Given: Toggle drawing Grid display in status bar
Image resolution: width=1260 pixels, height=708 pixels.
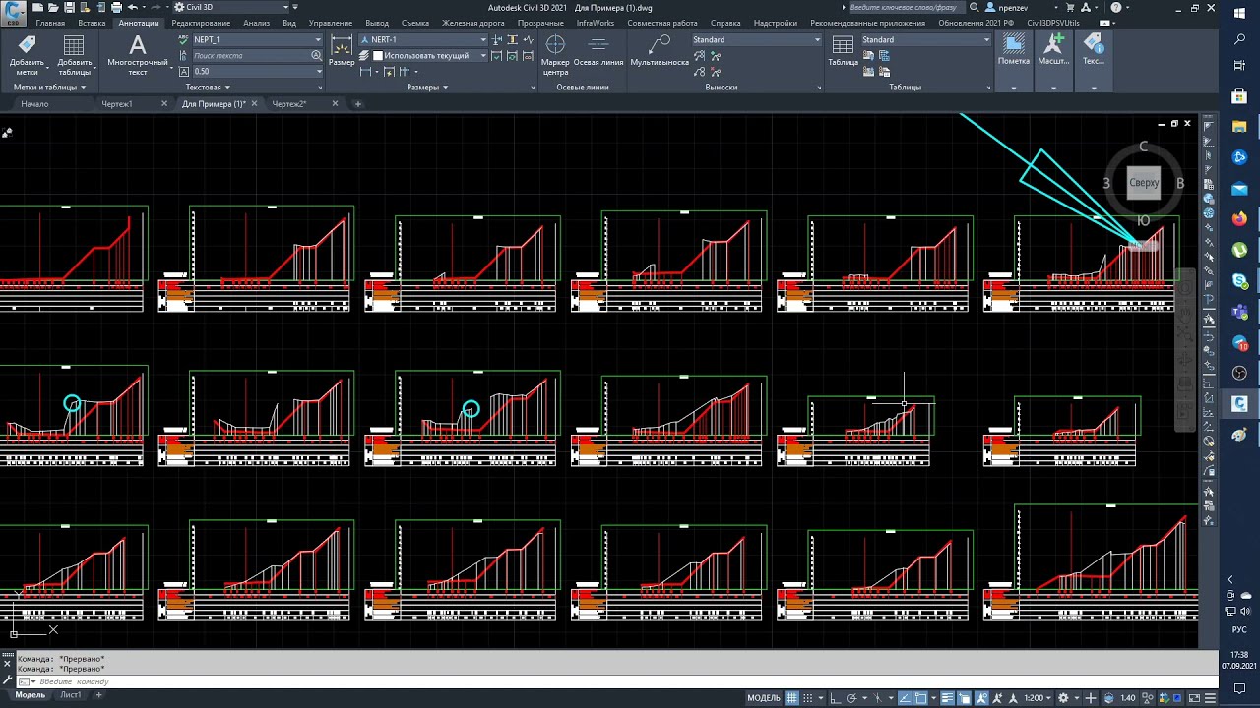Looking at the screenshot, I should click(x=792, y=698).
